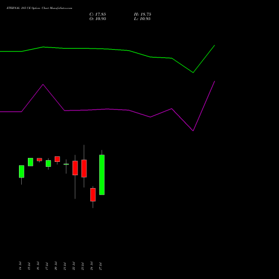
Task: Click the red candle for 22 Jul
Action: tap(75, 168)
